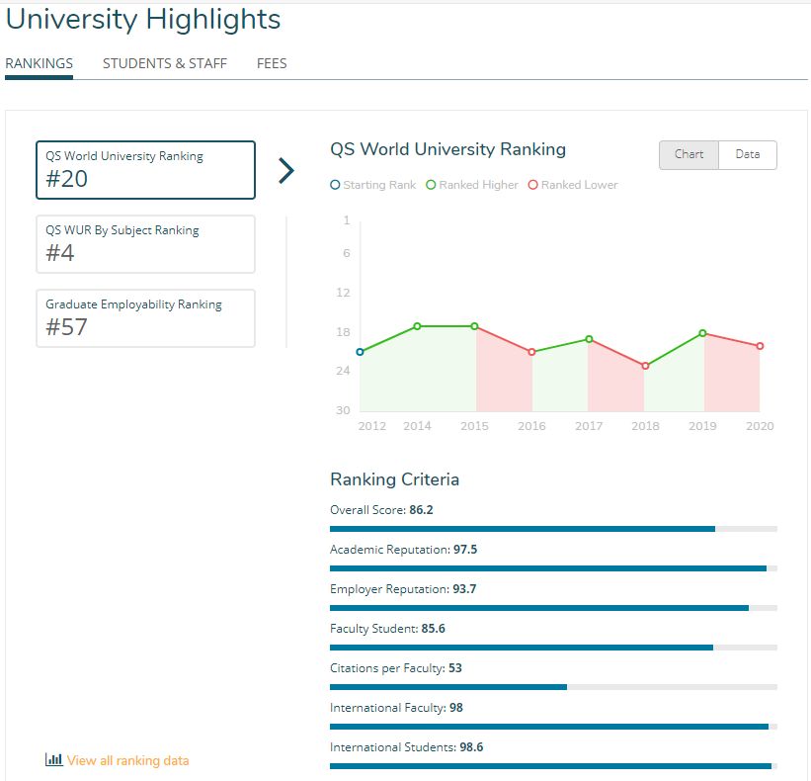Click the Overall Score progress bar
The image size is (811, 781).
553,529
